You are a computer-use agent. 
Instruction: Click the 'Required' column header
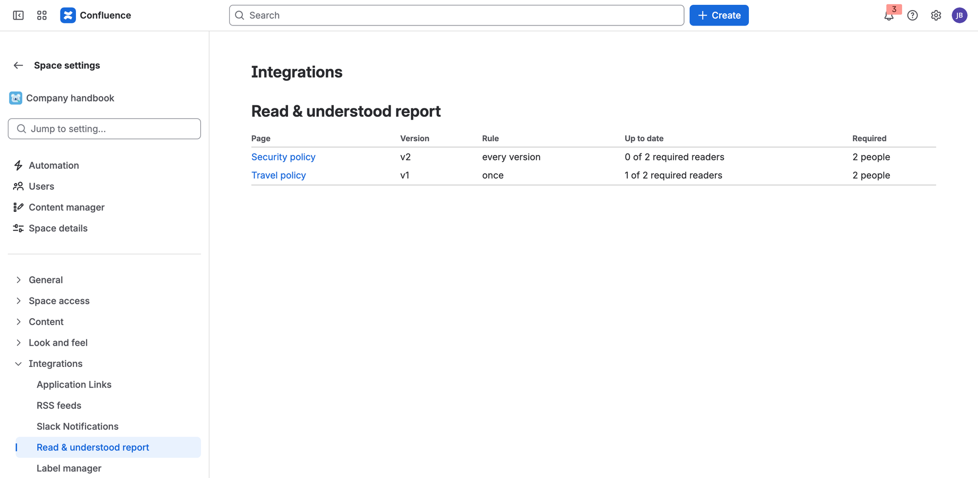pos(870,139)
